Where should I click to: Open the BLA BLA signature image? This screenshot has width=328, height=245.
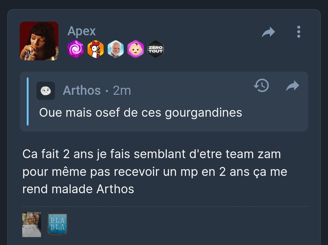tap(58, 224)
